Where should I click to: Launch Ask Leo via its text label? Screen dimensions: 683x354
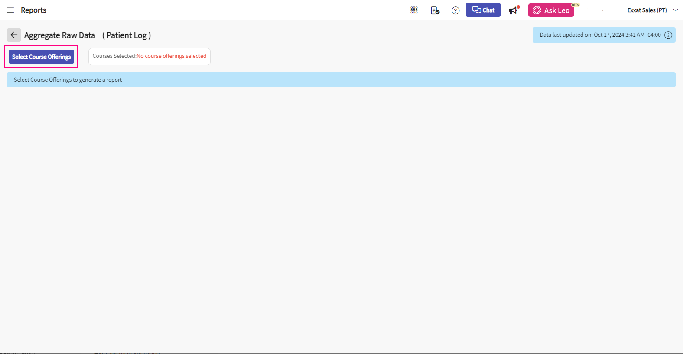pyautogui.click(x=557, y=10)
